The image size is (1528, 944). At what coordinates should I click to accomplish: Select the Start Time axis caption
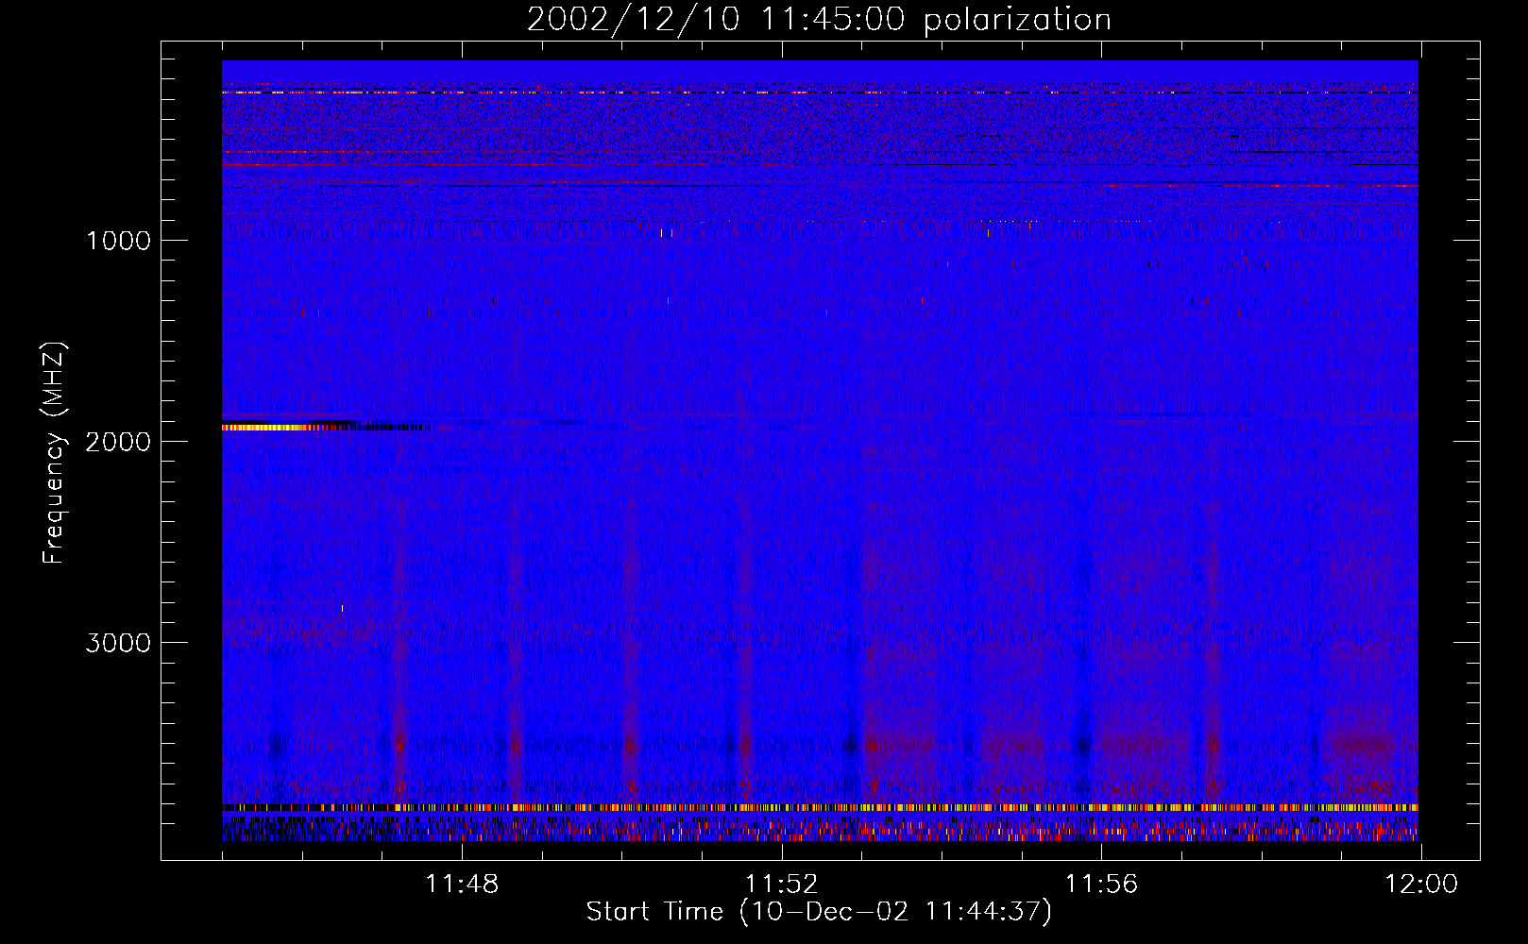pyautogui.click(x=819, y=912)
